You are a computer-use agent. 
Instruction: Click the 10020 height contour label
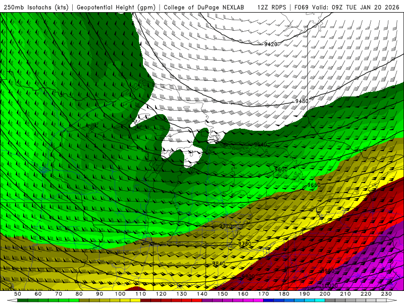point(330,286)
